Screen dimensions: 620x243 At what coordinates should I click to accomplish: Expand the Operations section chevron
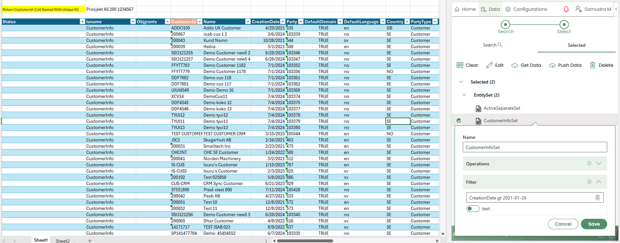tap(599, 163)
